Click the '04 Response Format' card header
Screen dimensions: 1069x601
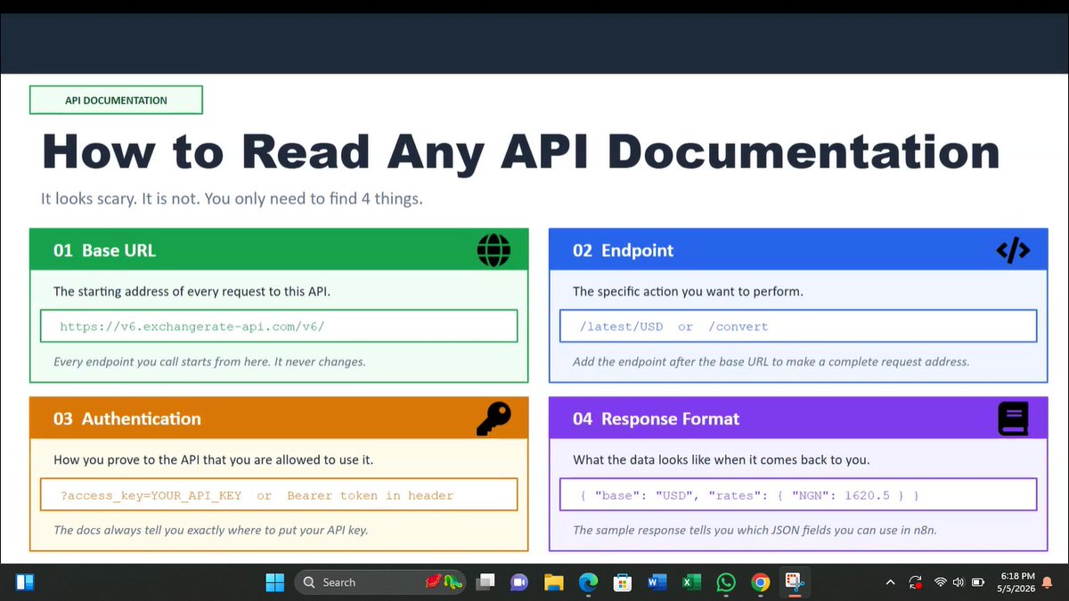tap(798, 418)
